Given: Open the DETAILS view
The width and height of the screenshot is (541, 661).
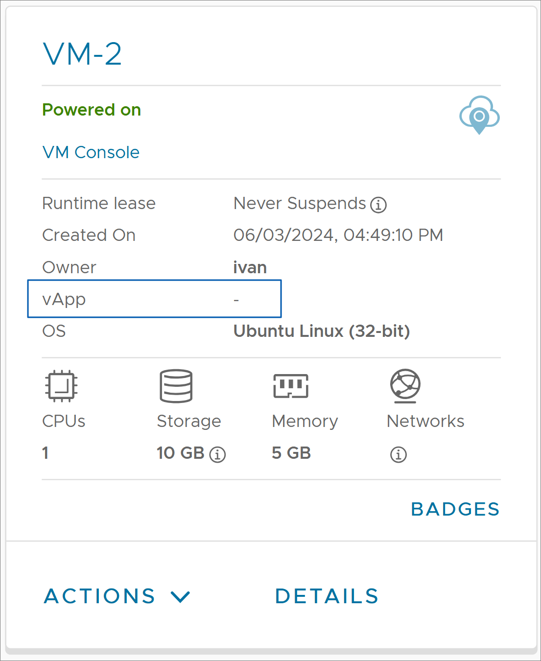Looking at the screenshot, I should (327, 596).
